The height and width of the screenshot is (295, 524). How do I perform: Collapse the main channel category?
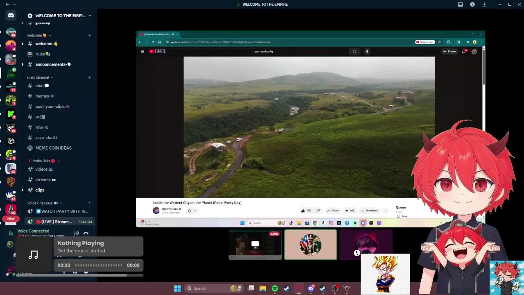(40, 77)
